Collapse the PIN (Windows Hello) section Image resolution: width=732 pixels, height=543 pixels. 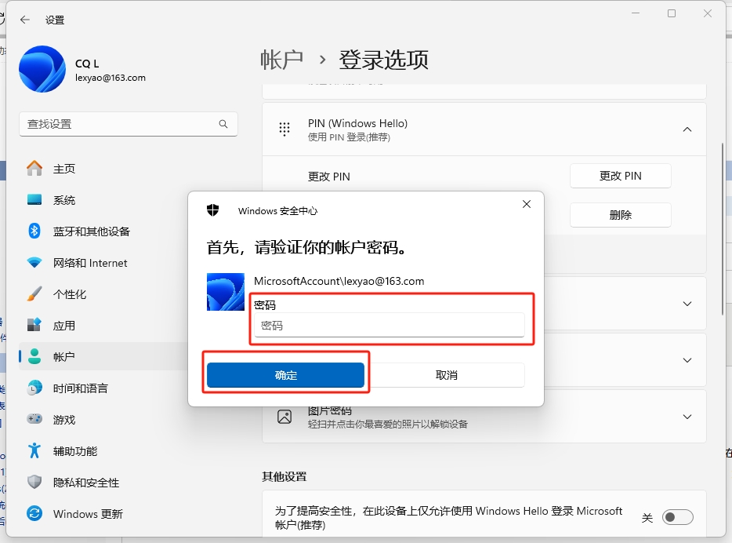coord(687,129)
